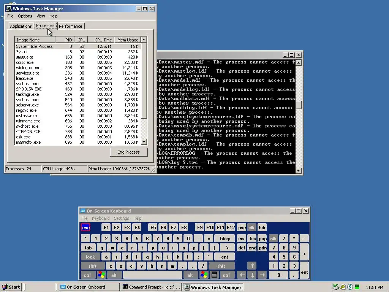The height and width of the screenshot is (292, 389).
Task: Toggle the lock (caps lock) key
Action: [90, 257]
